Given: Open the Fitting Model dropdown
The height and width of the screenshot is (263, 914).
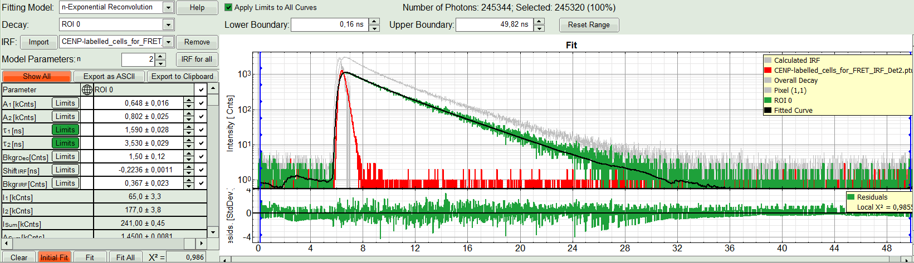Looking at the screenshot, I should [x=168, y=8].
